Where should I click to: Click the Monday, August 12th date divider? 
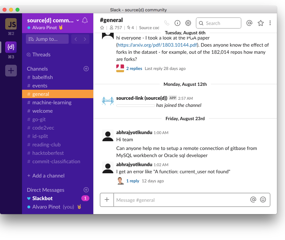(185, 84)
